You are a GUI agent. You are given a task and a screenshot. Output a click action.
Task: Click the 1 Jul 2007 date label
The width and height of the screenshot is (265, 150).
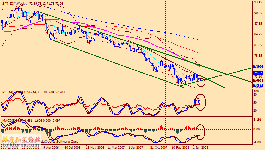tap(136, 148)
